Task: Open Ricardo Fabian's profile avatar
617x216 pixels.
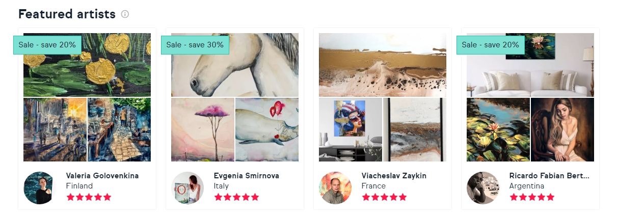Action: (x=483, y=187)
